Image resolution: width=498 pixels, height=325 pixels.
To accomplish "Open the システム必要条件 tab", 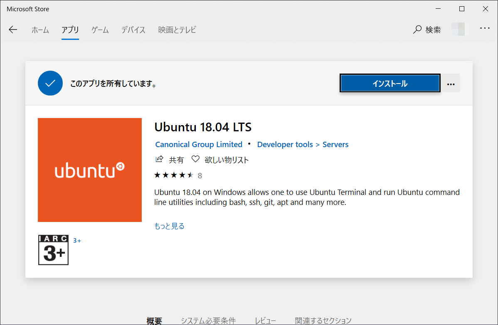I will point(208,320).
